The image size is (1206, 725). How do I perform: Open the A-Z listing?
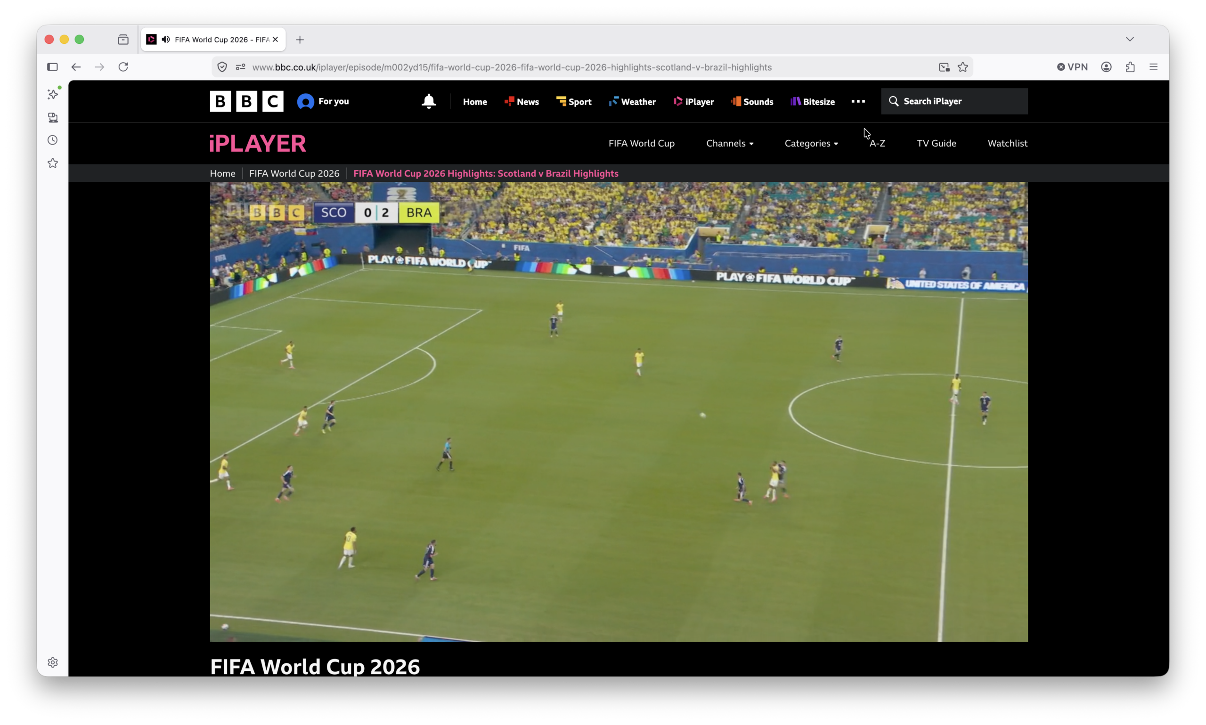point(877,143)
